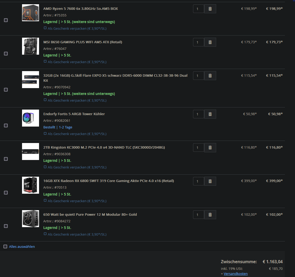Open XFX Radeon RX 6800 thumbnail image
The image size is (295, 277).
pyautogui.click(x=31, y=185)
